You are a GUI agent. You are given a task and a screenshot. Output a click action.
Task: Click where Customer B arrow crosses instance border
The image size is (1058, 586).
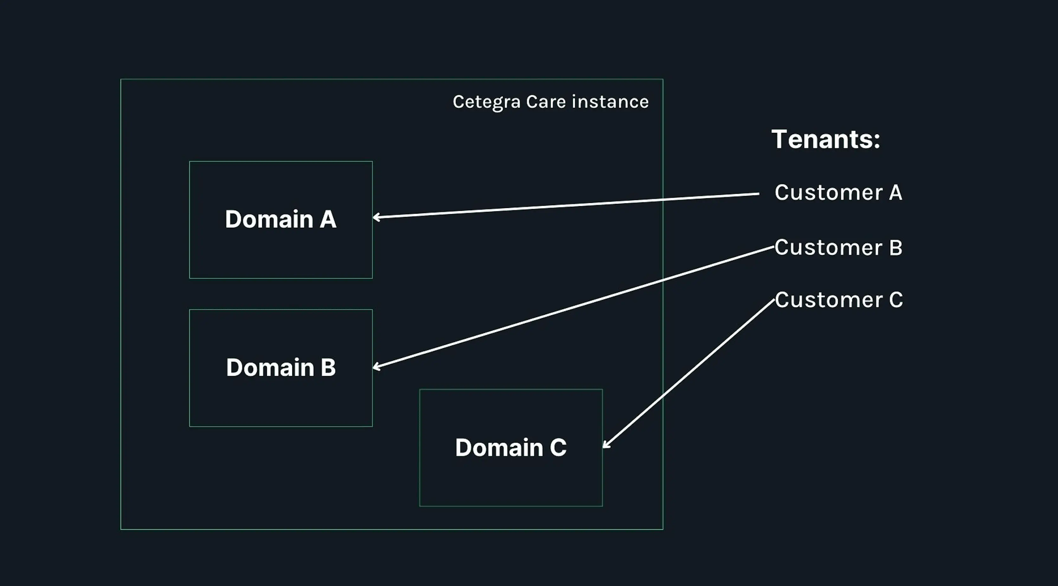tap(663, 280)
